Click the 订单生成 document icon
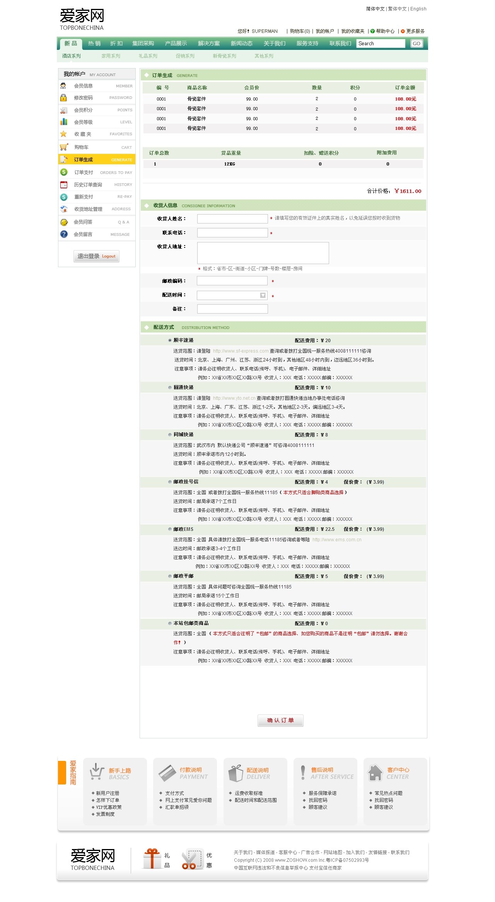Viewport: 495px width, 902px height. [64, 159]
